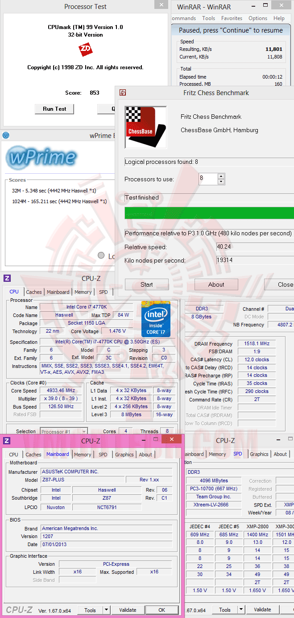Viewport: 294px width, 618px height.
Task: Click the Processors to use input field
Action: (x=208, y=179)
